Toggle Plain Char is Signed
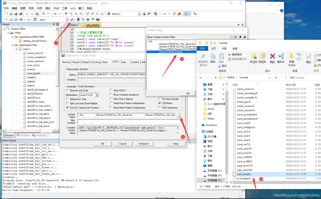321x199 pixels. click(111, 99)
